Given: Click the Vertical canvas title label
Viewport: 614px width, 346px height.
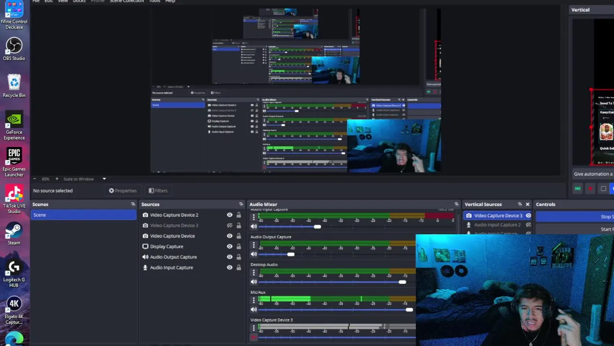Looking at the screenshot, I should click(x=580, y=10).
